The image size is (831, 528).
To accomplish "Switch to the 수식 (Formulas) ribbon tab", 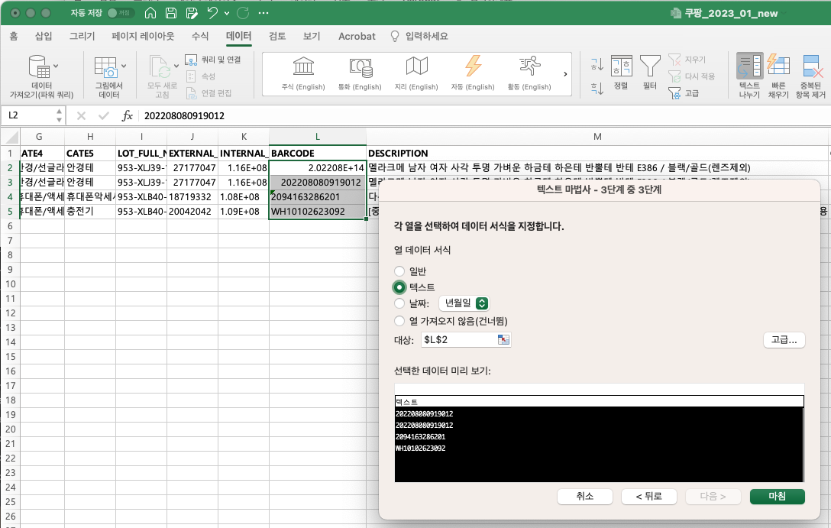I will click(200, 36).
